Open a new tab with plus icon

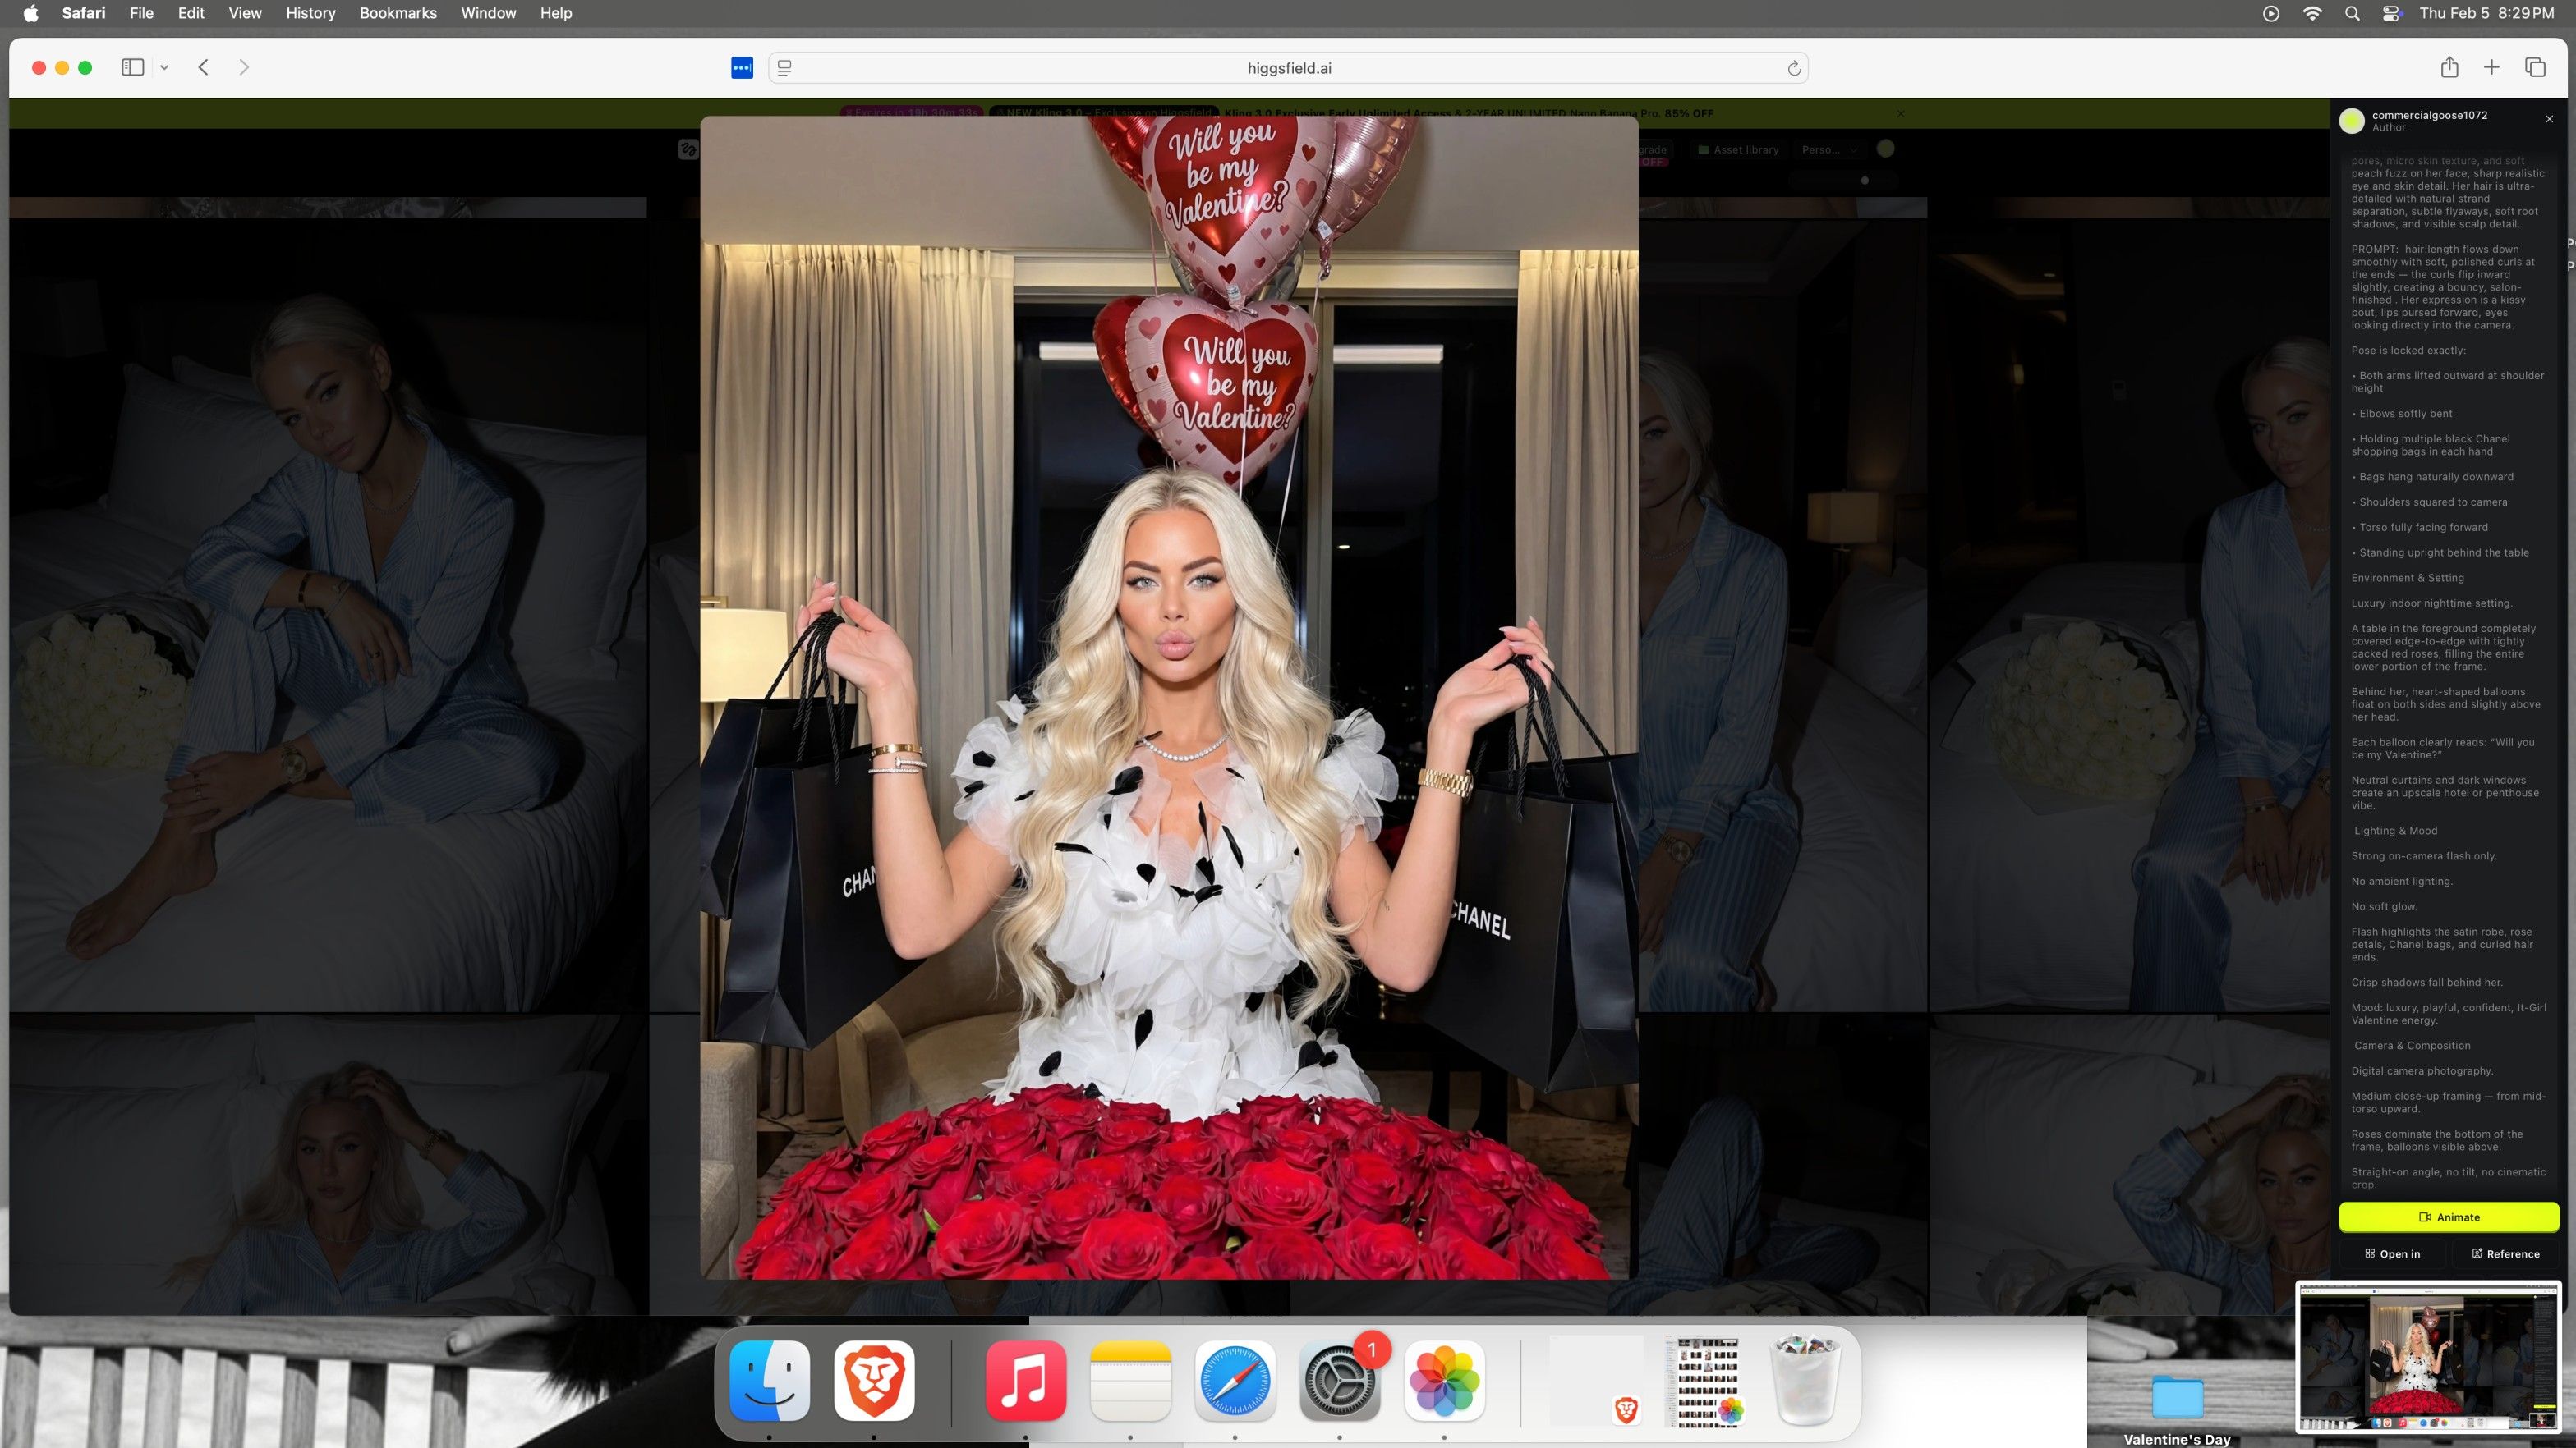pos(2492,67)
